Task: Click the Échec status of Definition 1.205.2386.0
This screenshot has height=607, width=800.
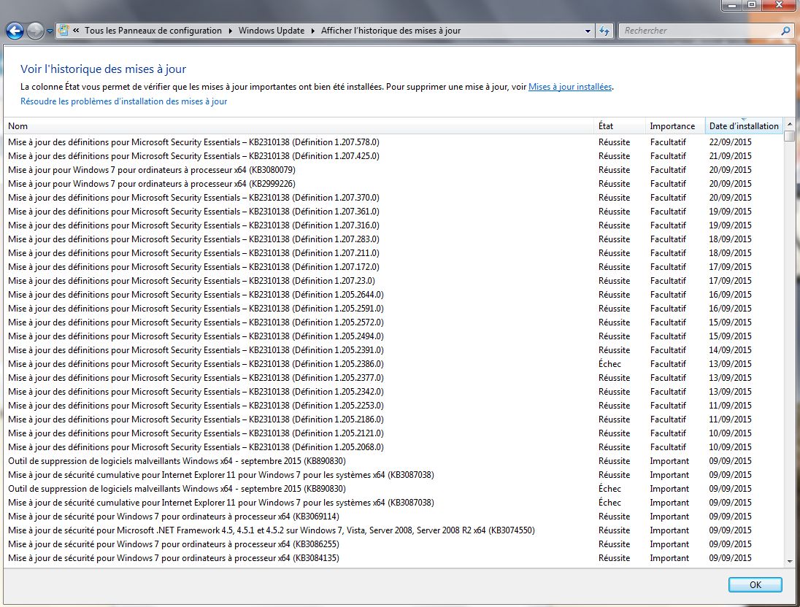Action: click(609, 364)
